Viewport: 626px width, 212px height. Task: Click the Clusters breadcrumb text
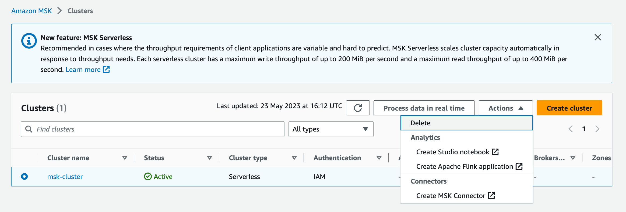[80, 11]
